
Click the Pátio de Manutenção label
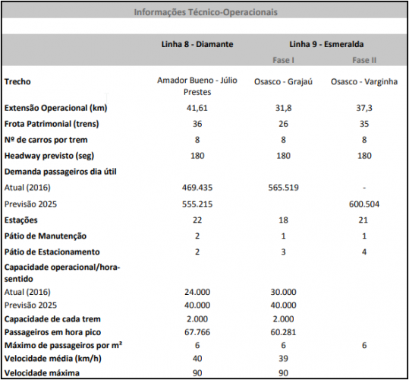coord(46,236)
